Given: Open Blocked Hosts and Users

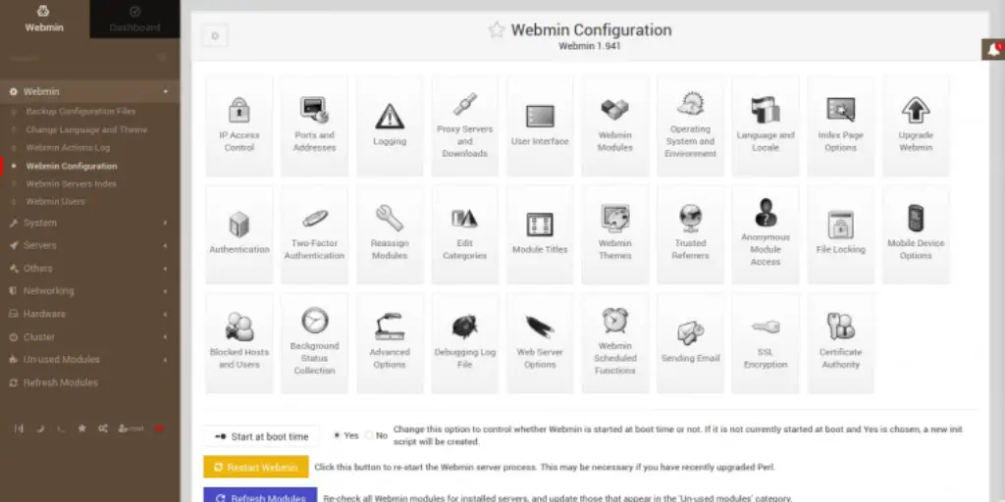Looking at the screenshot, I should [239, 343].
